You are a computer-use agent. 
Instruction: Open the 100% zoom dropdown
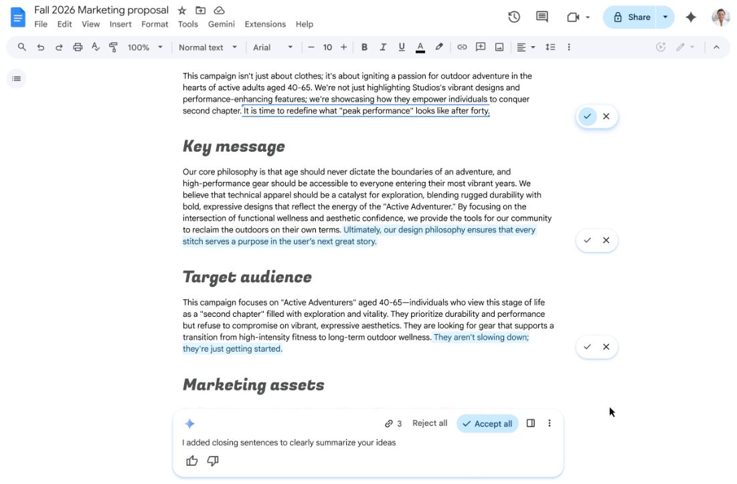click(145, 47)
